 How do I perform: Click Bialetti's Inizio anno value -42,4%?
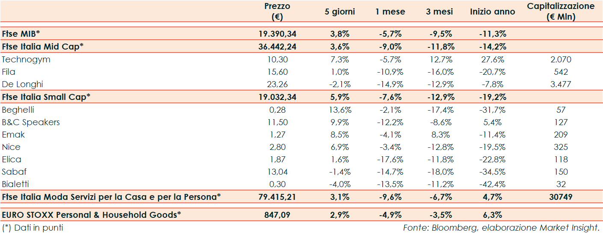point(492,184)
